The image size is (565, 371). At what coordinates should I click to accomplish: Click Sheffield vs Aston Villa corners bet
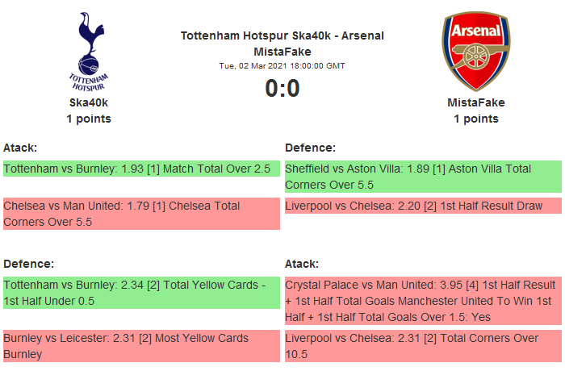point(423,177)
